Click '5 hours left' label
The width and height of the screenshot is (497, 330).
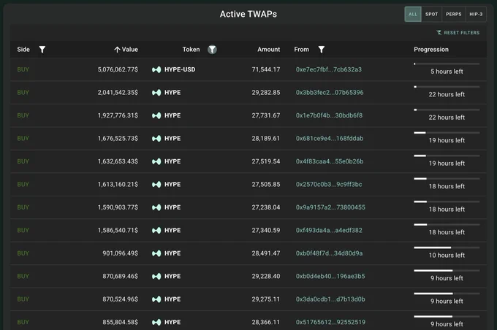click(x=447, y=72)
